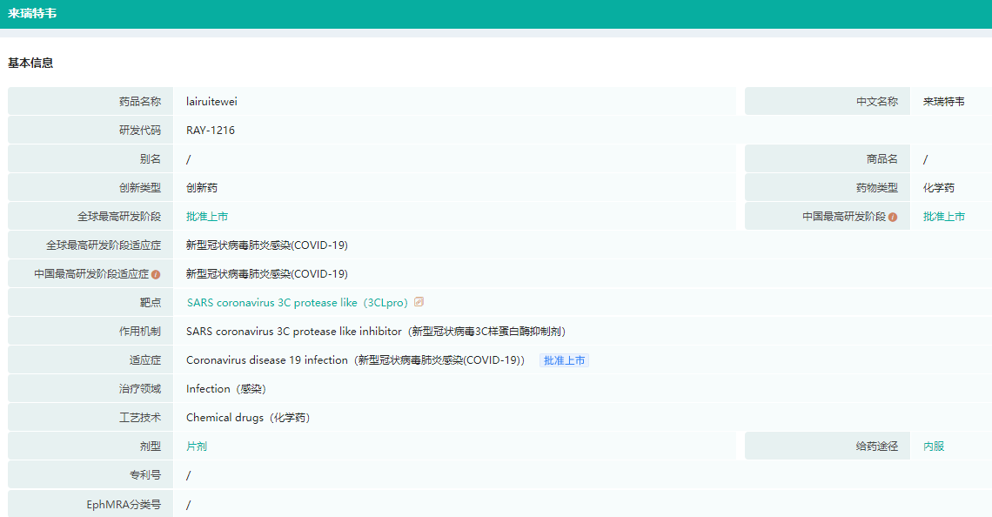Click Infection（感染） in 治疗领域 row
The width and height of the screenshot is (992, 517).
225,389
